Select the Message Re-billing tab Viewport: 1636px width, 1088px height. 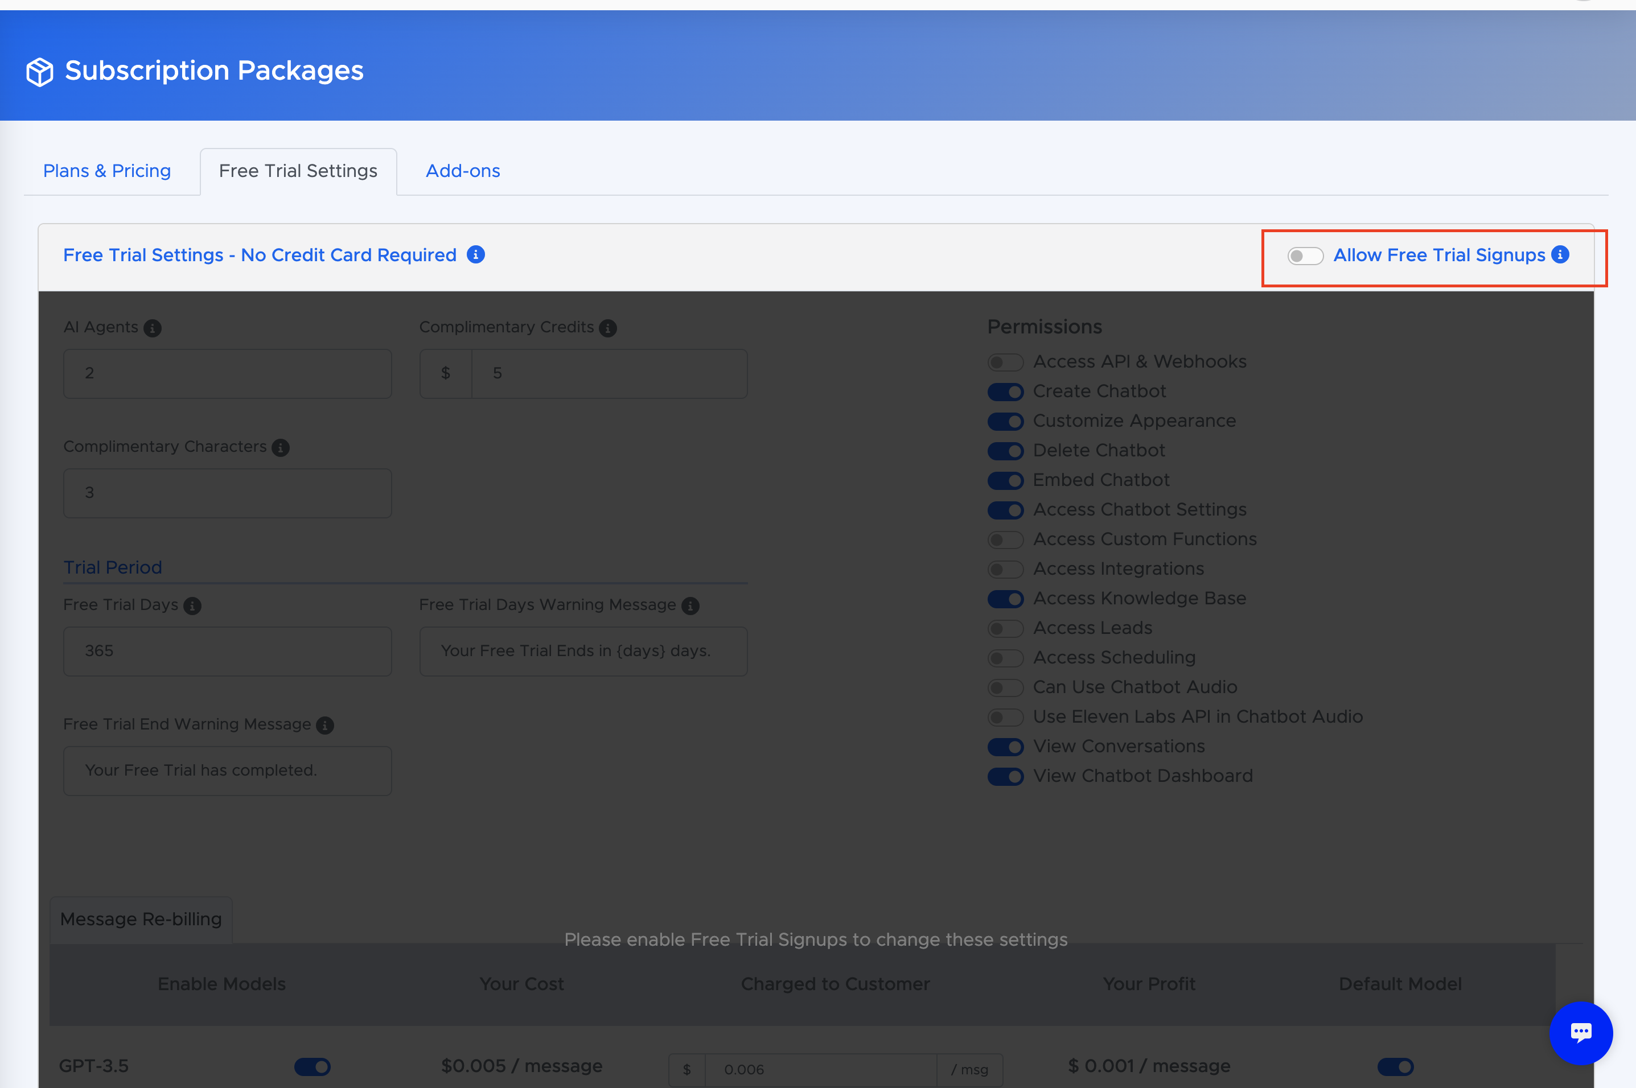[141, 920]
